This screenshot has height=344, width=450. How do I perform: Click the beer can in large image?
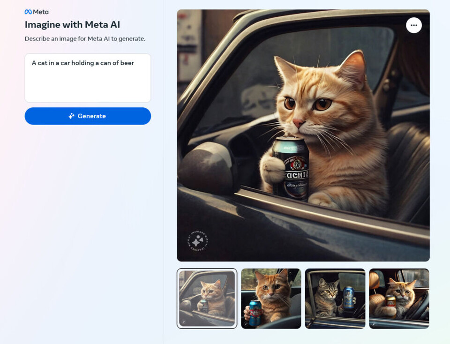(291, 168)
